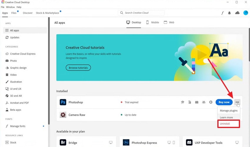
Task: Click the UXP Developer Tools app icon
Action: (x=189, y=143)
